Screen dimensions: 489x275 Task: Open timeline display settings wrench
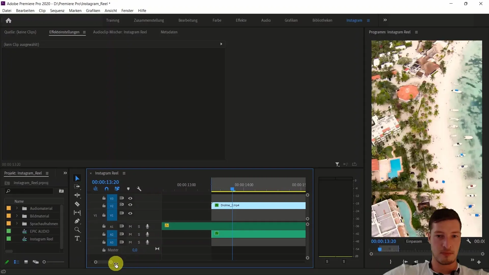tap(139, 189)
